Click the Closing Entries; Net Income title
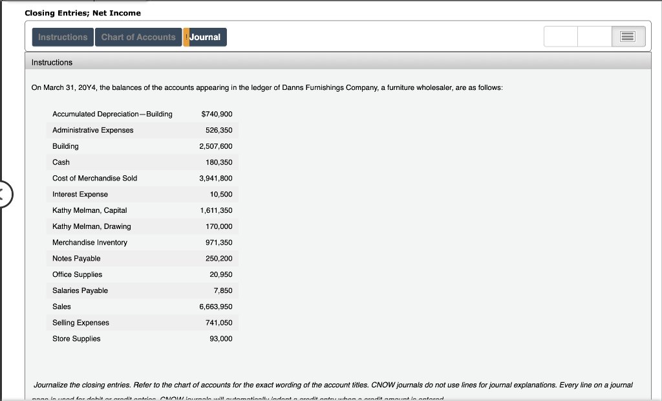Screen dimensions: 662x401 (81, 12)
